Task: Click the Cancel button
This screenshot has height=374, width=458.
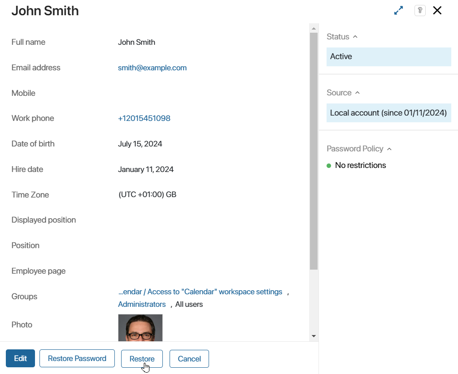Action: coord(189,359)
